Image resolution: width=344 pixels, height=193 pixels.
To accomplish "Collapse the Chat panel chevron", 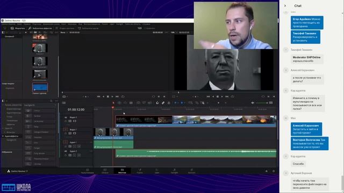I will (285, 6).
